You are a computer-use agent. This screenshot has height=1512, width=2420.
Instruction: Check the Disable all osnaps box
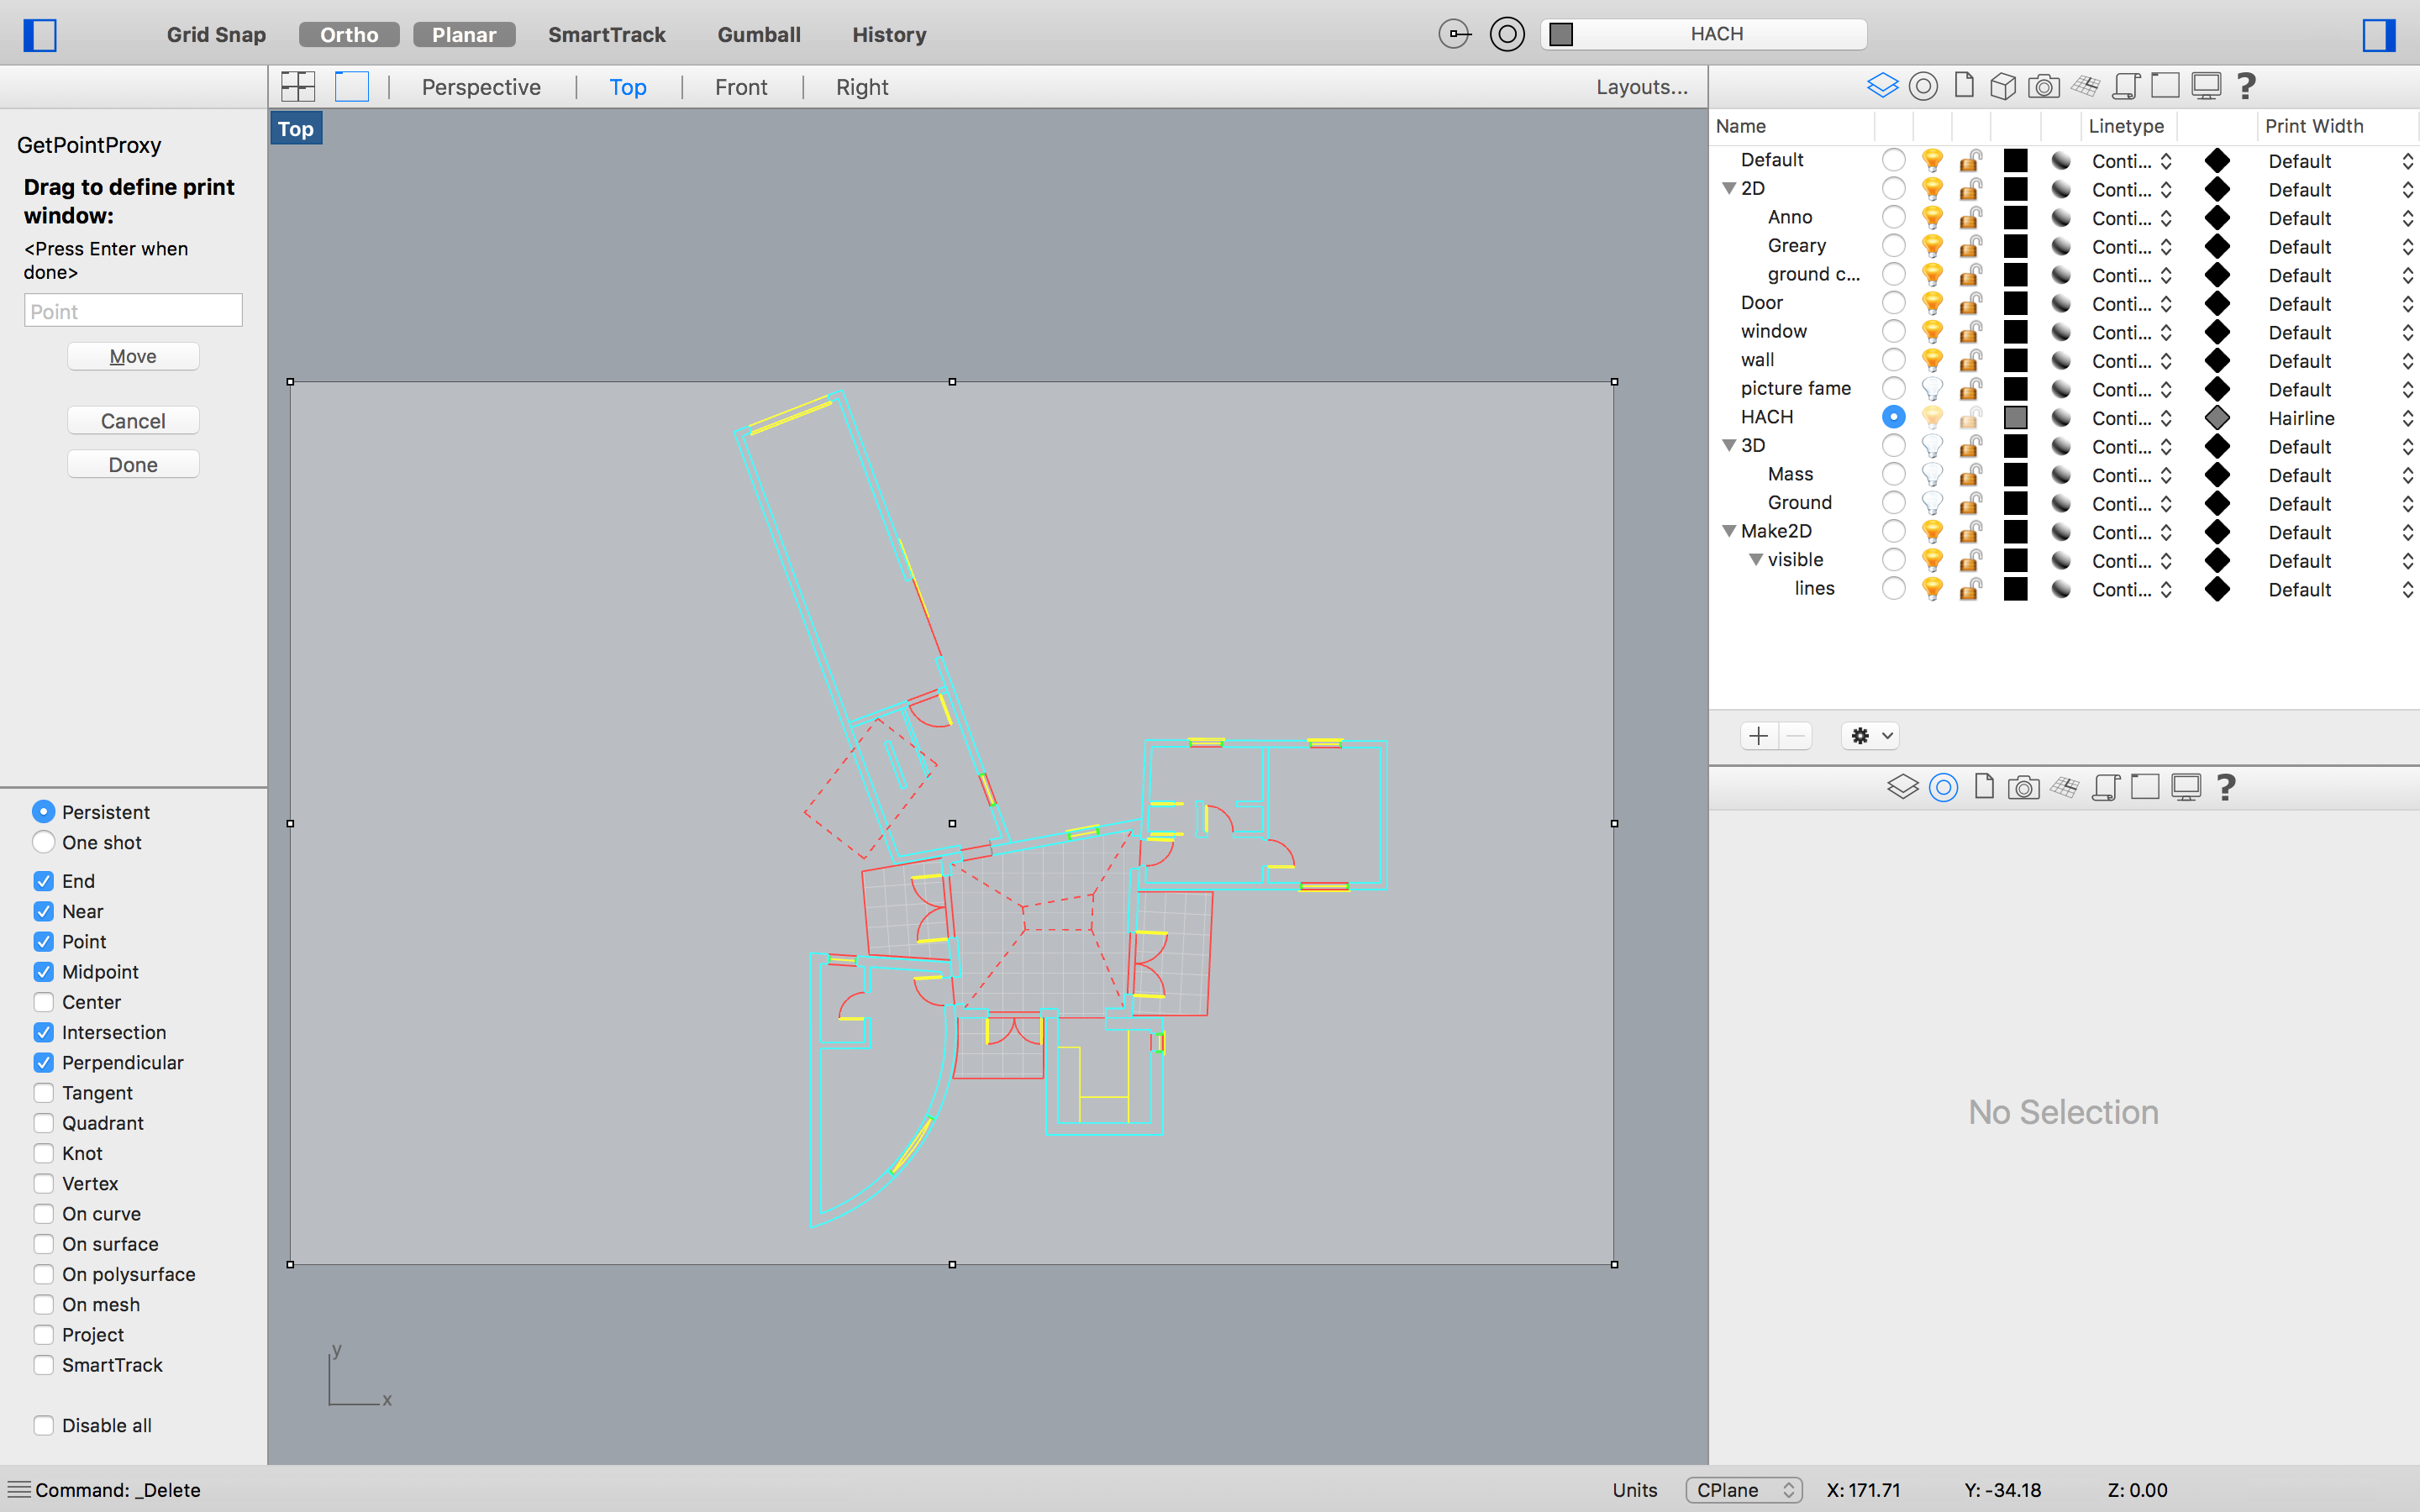tap(43, 1425)
